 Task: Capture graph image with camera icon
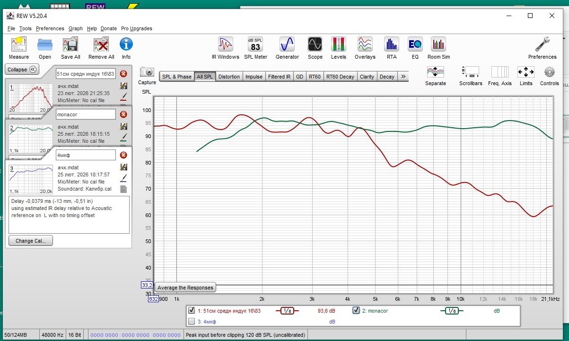pyautogui.click(x=147, y=75)
